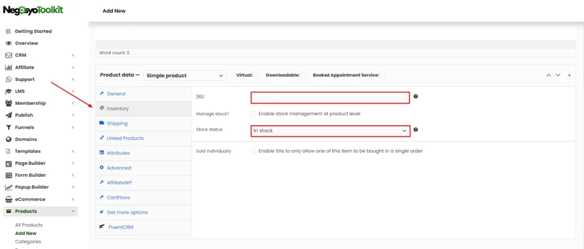The image size is (584, 249).
Task: Click the eCommerce basket icon
Action: (8, 199)
